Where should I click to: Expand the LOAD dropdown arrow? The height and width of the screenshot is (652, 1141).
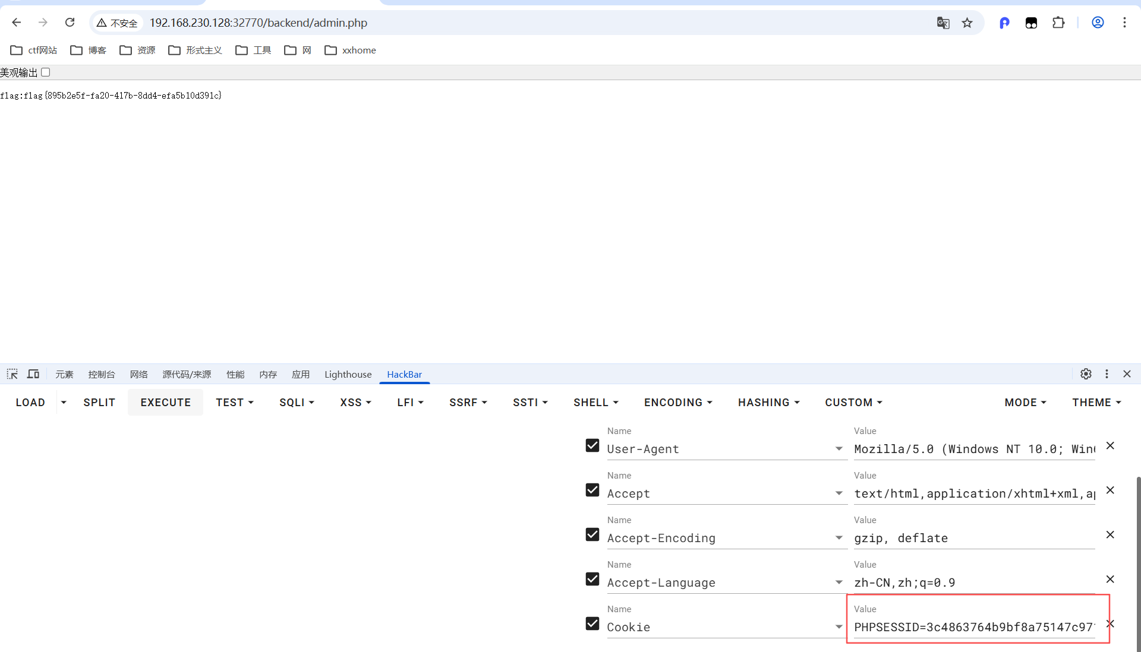[x=64, y=403]
